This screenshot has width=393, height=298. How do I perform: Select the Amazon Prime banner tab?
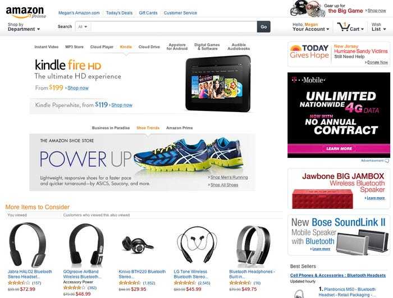pyautogui.click(x=180, y=128)
